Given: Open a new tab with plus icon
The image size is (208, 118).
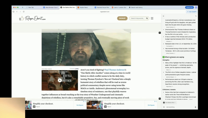Looking at the screenshot, I should point(23,7).
